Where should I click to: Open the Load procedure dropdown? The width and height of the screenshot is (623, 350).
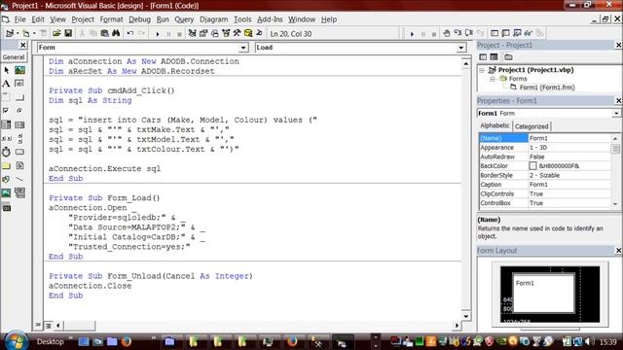point(460,48)
